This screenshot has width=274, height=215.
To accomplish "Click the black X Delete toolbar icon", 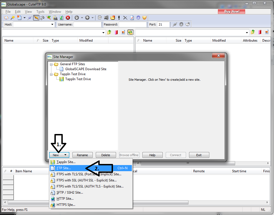I will tap(125, 18).
